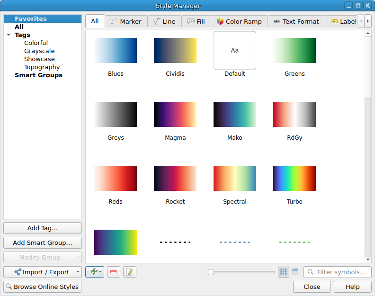Select the Magma color ramp swatch
This screenshot has width=375, height=296.
[x=175, y=114]
